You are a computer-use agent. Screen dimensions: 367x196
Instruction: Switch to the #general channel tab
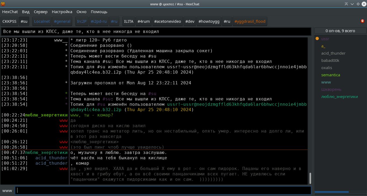click(62, 21)
